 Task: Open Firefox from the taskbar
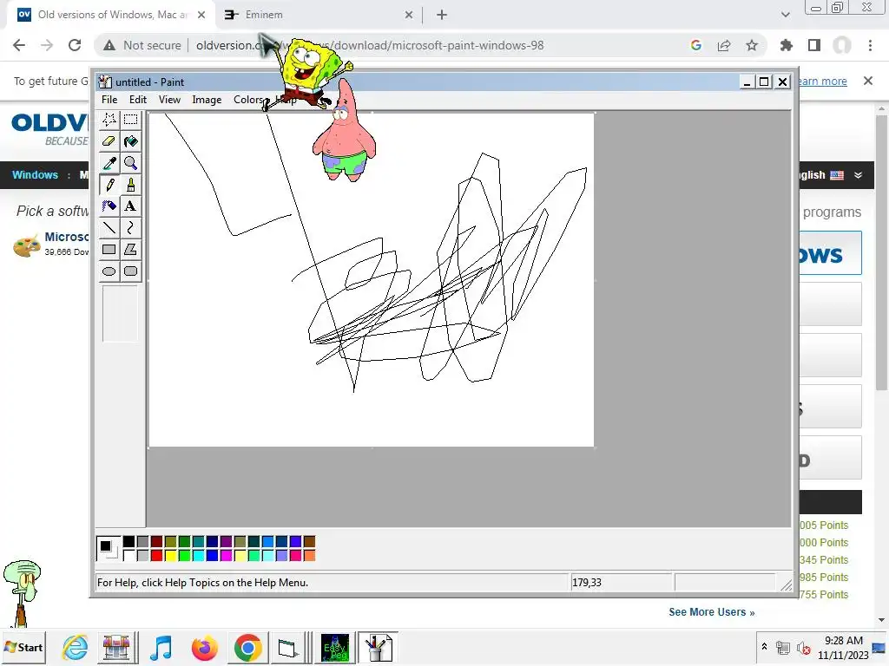click(x=205, y=647)
